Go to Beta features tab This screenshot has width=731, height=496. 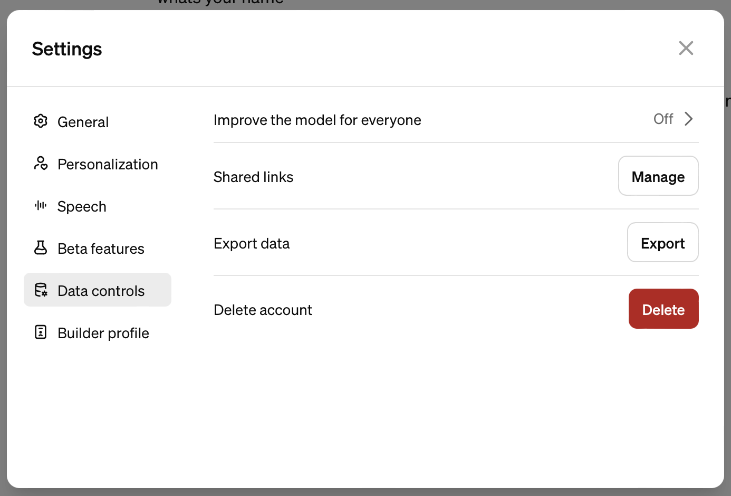coord(101,249)
